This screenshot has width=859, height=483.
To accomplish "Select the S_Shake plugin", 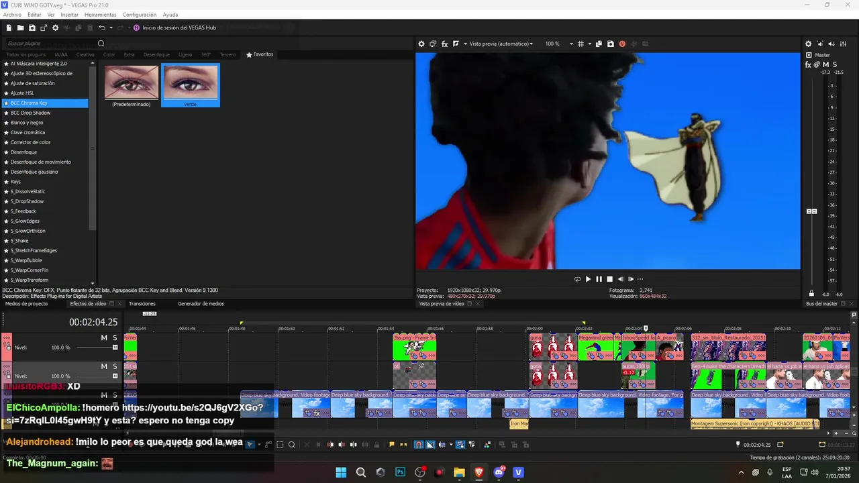I will 45,240.
